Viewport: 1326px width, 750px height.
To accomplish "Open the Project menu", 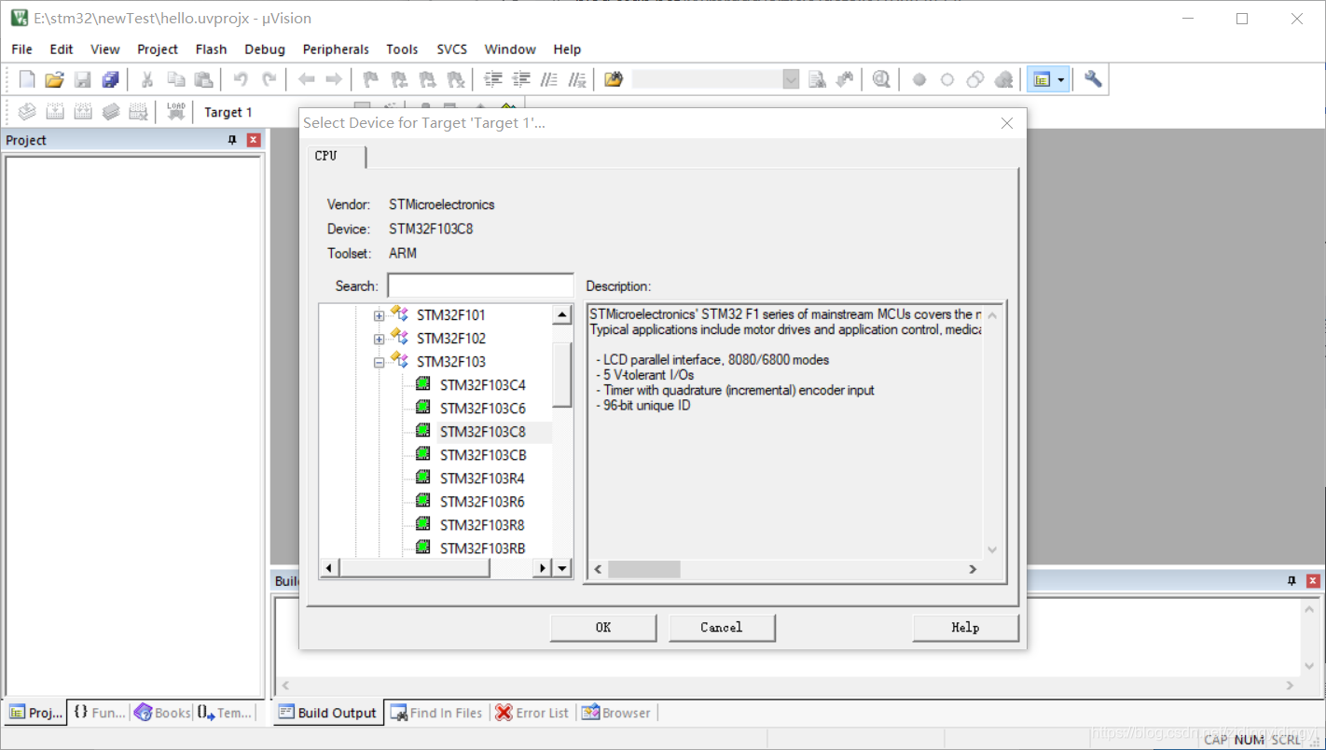I will coord(158,49).
